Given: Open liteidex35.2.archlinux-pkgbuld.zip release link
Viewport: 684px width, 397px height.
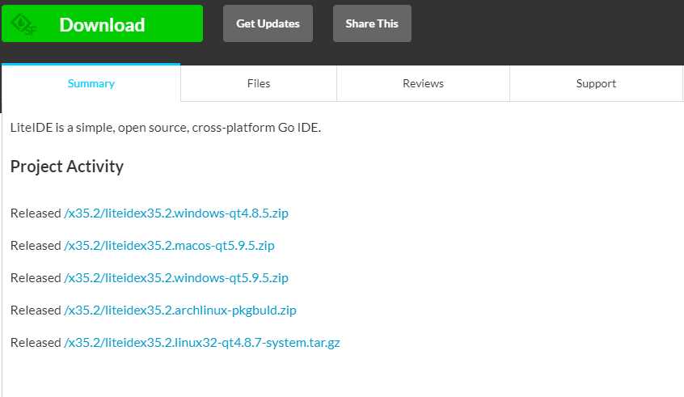Looking at the screenshot, I should [180, 310].
